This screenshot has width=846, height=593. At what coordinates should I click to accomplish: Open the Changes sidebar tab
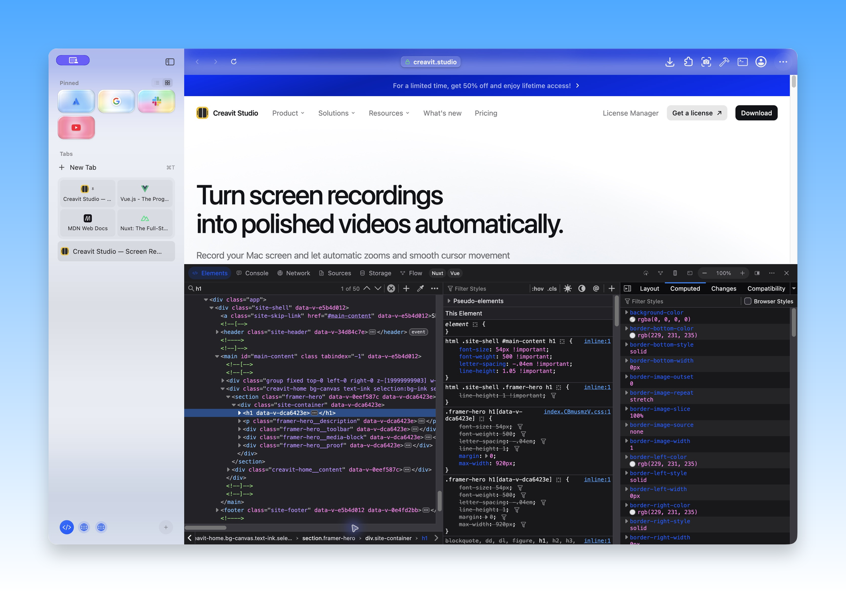[x=724, y=288]
